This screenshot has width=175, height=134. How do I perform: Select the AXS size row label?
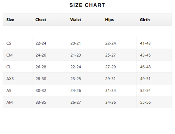pyautogui.click(x=10, y=79)
